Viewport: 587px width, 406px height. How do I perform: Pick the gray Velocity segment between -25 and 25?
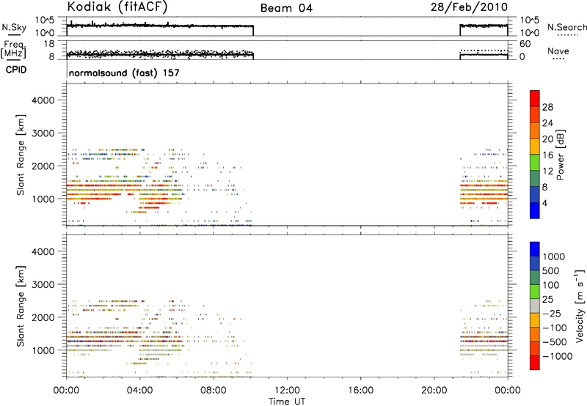[x=535, y=306]
